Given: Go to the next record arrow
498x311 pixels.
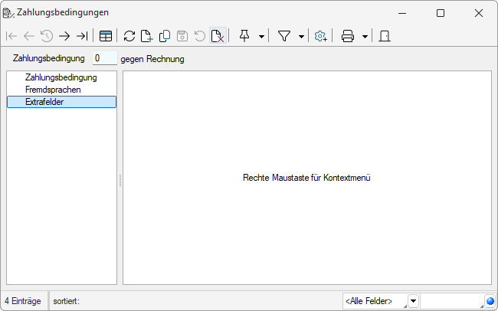Looking at the screenshot, I should [64, 36].
